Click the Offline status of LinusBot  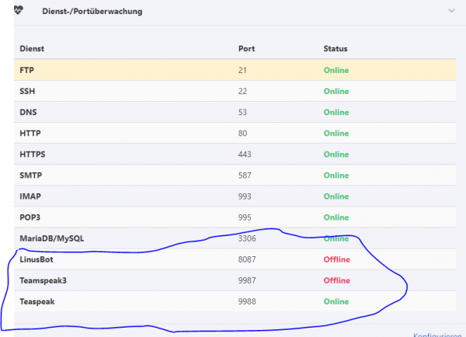337,259
